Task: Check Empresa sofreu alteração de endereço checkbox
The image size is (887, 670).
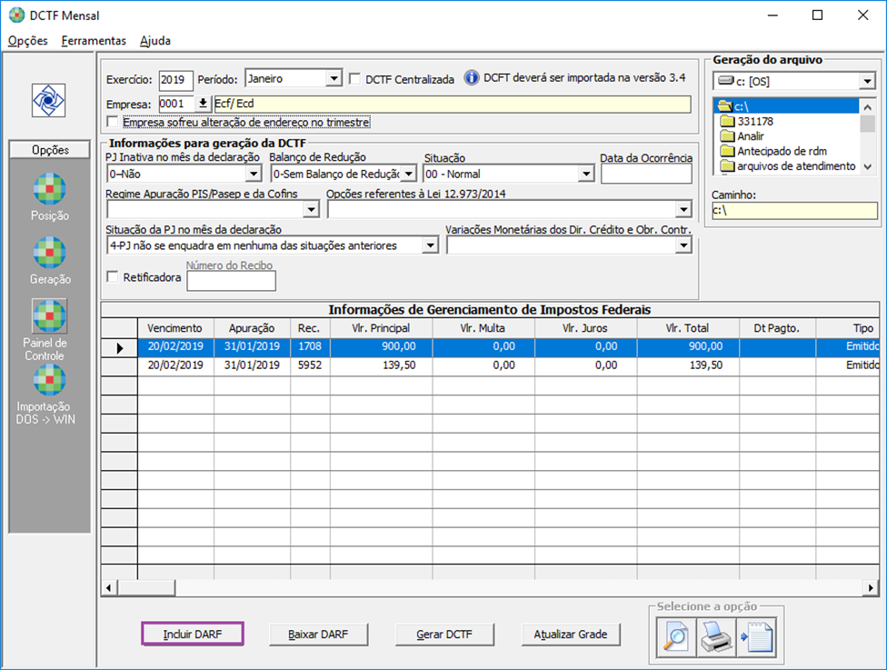Action: point(113,122)
